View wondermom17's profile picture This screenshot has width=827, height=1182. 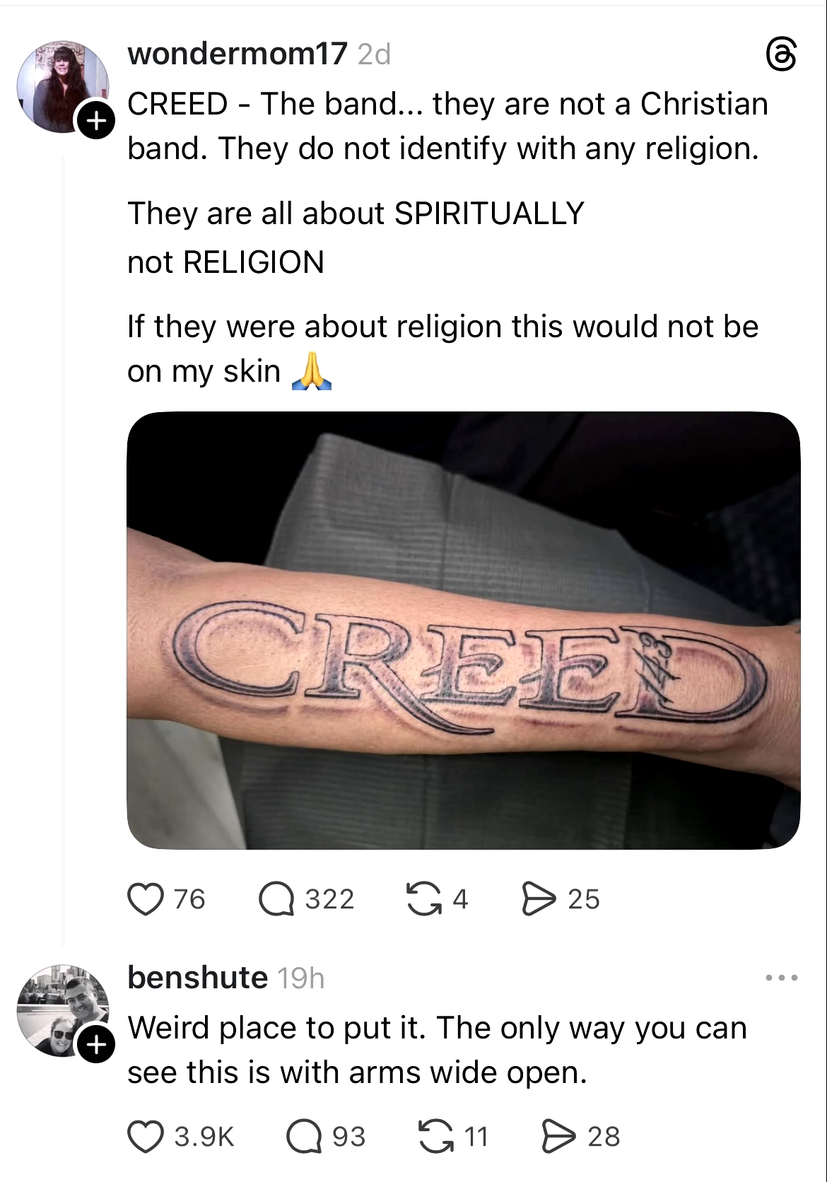coord(63,86)
